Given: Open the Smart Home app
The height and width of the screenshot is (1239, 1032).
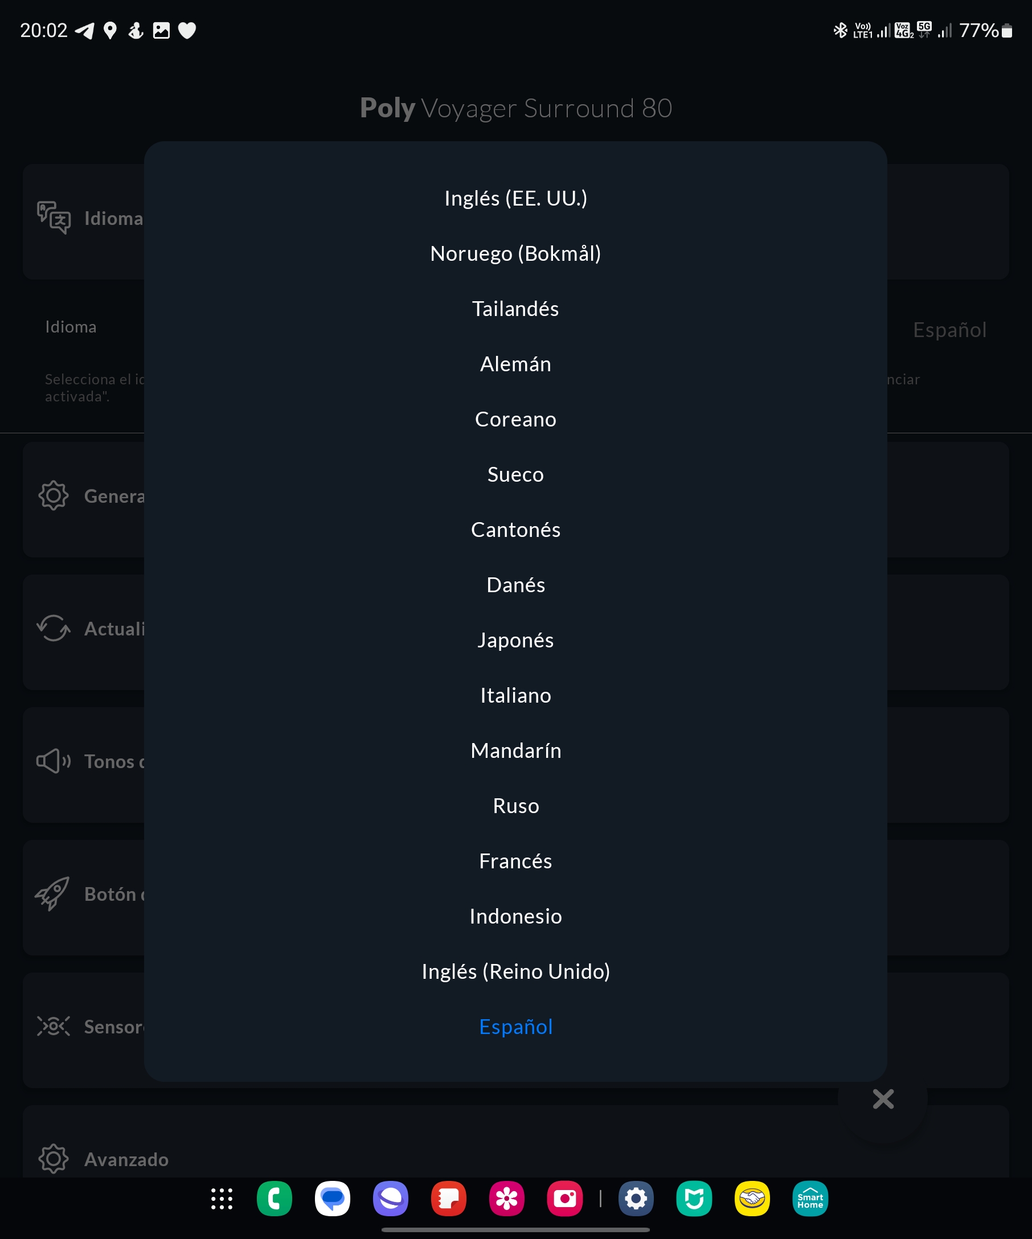Looking at the screenshot, I should [810, 1199].
